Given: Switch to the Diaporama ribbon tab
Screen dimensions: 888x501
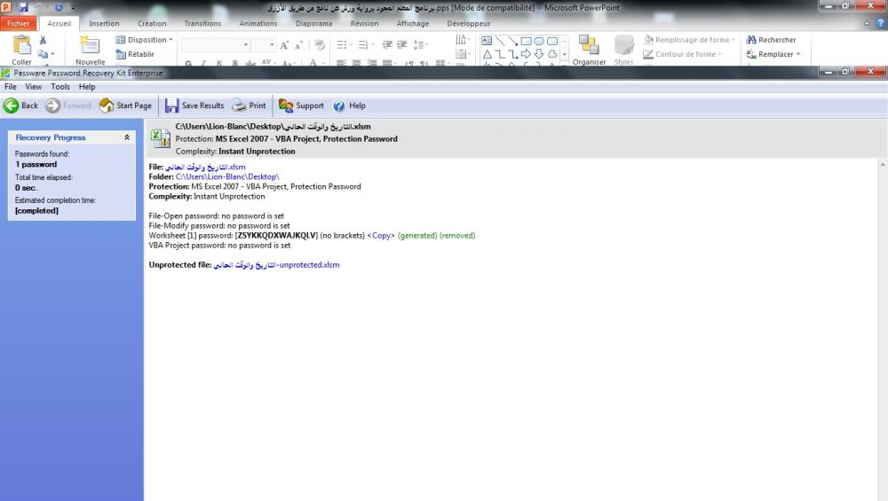Looking at the screenshot, I should [313, 24].
